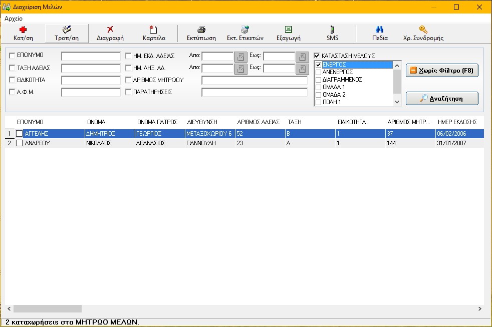Click the Εκτύπωση printer icon
Image resolution: width=492 pixels, height=327 pixels.
201,30
